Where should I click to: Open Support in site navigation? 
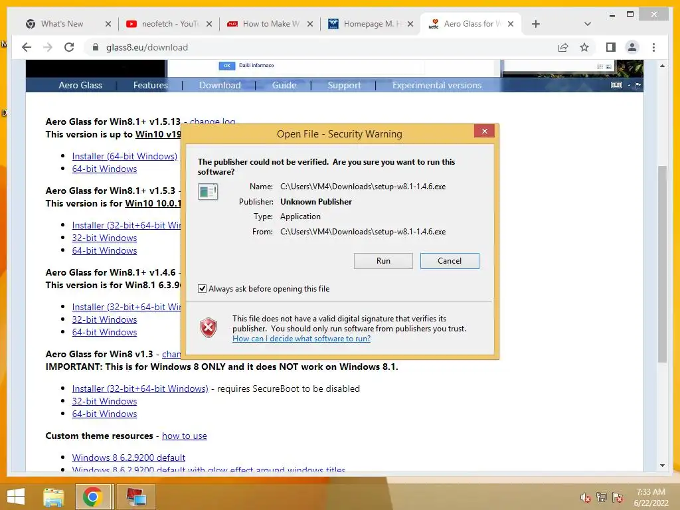coord(345,85)
